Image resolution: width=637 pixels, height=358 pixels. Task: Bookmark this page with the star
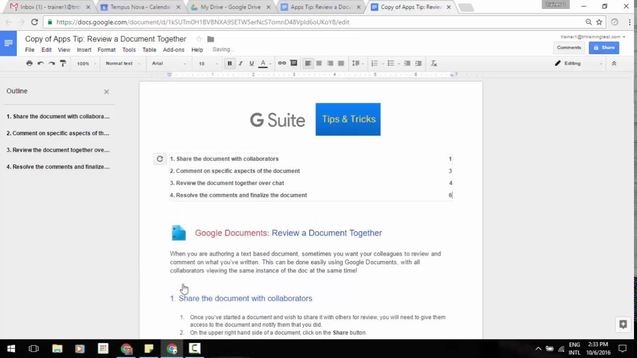(599, 22)
